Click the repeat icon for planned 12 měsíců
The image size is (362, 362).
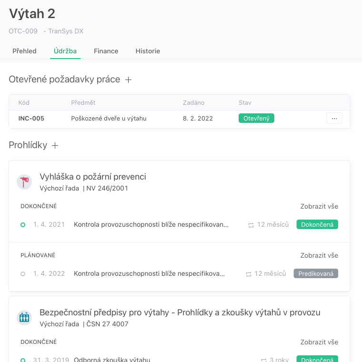click(x=248, y=274)
